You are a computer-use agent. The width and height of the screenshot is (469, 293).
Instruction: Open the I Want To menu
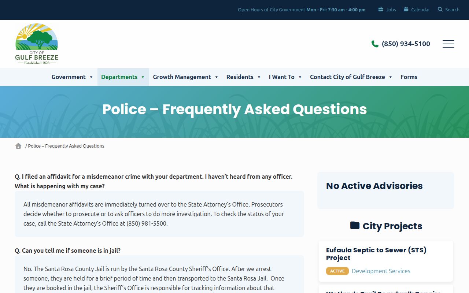(281, 77)
